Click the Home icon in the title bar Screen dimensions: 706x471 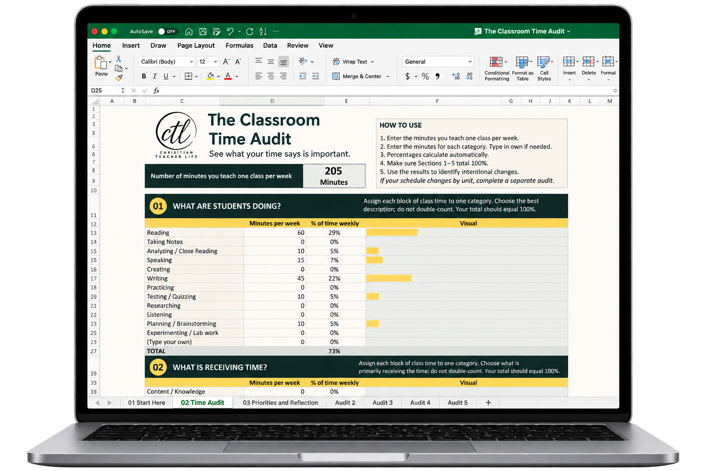coord(189,31)
